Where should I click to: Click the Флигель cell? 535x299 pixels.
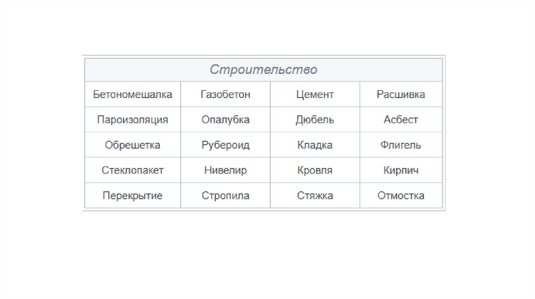[x=401, y=145]
